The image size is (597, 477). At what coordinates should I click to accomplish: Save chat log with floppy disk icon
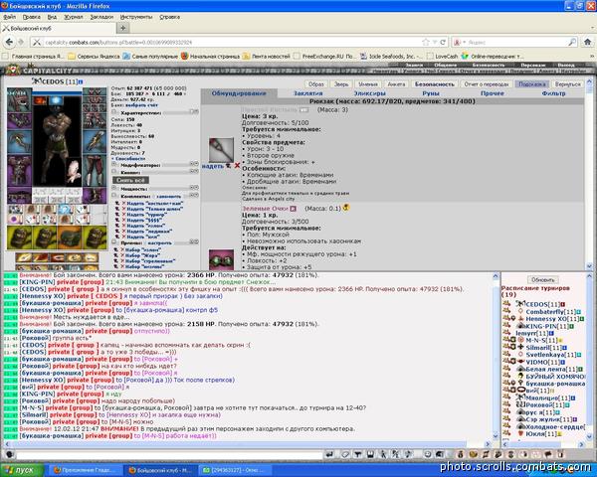point(370,454)
